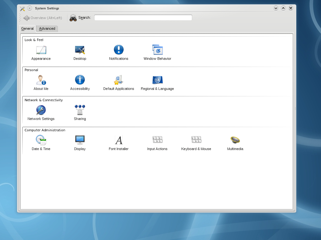The width and height of the screenshot is (321, 240).
Task: Switch to the General tab
Action: [27, 29]
